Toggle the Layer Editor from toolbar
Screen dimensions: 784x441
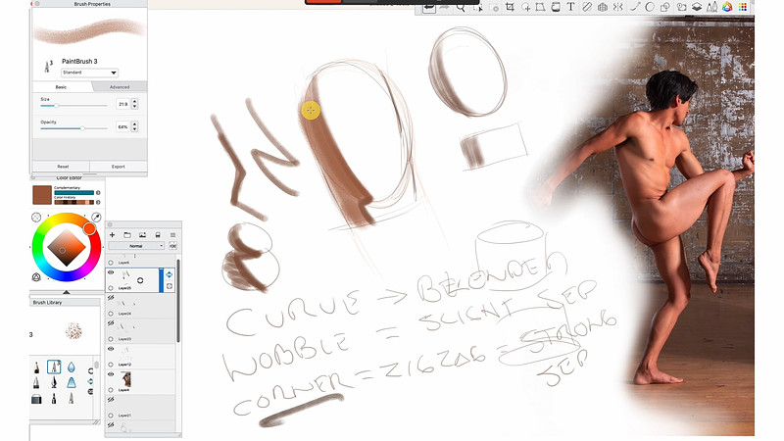(697, 7)
